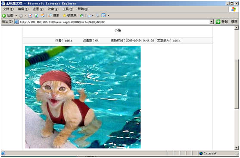Open the 收藏(A) menu

tap(53, 9)
